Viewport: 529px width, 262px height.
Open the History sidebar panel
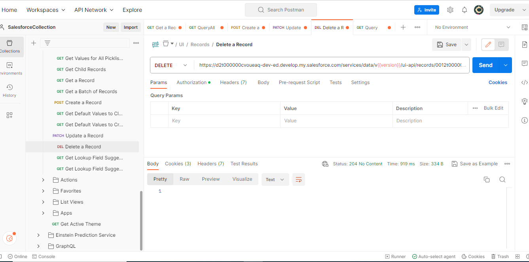(9, 91)
